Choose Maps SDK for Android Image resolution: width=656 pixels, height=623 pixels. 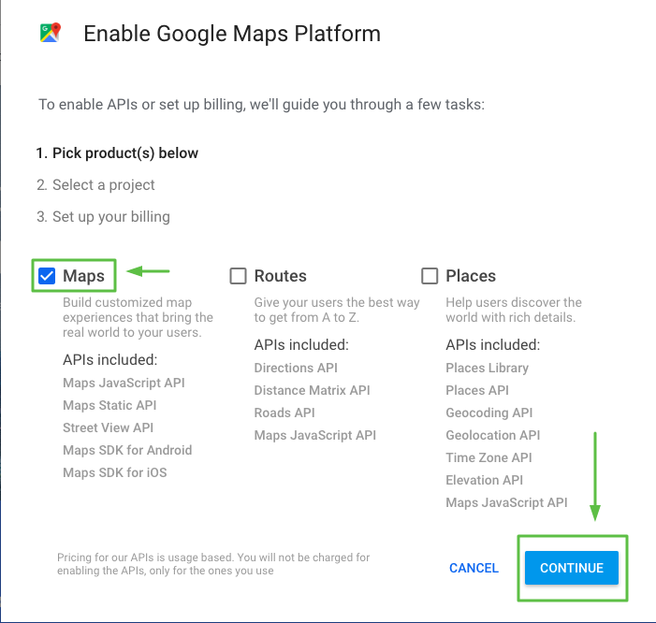pos(127,450)
